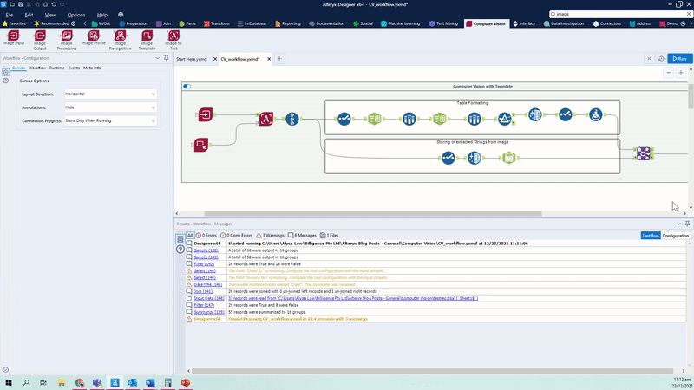Screen dimensions: 694x390
Task: Pin the Results panel
Action: (x=687, y=224)
